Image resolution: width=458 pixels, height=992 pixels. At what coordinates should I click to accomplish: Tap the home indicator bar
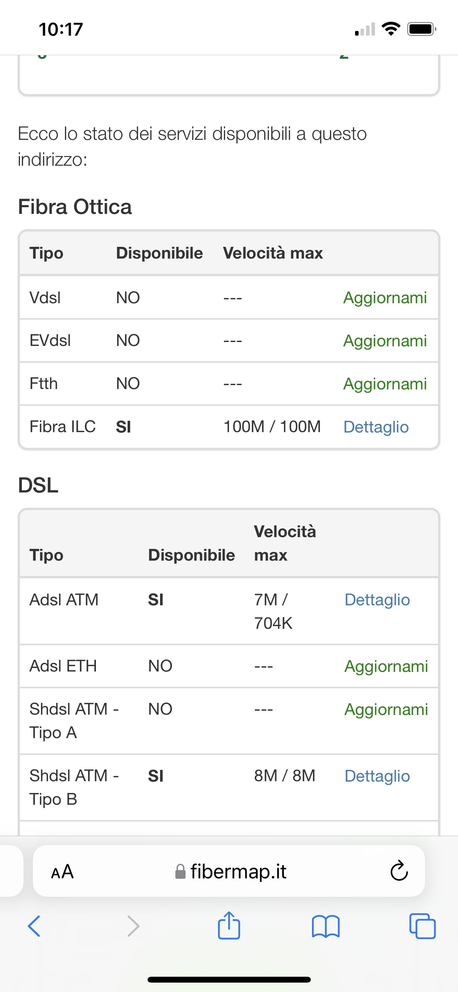(x=229, y=979)
